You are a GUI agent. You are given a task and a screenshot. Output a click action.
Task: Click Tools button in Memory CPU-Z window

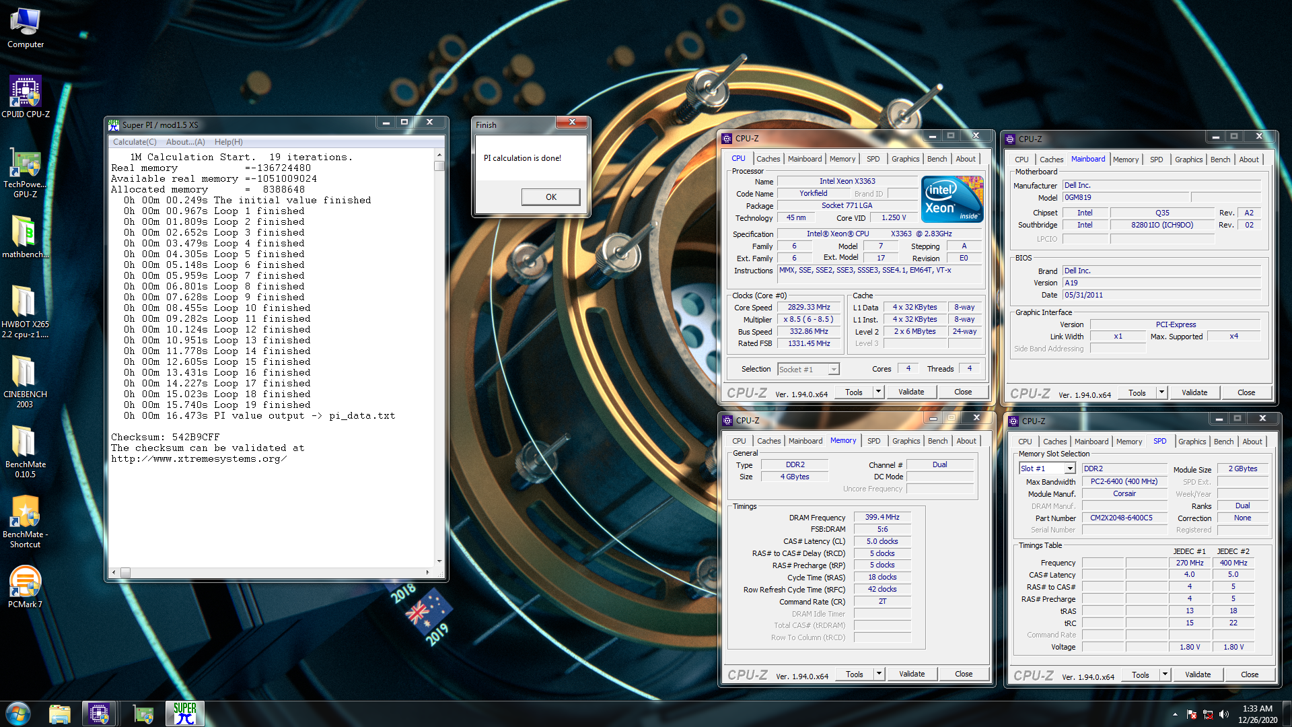tap(855, 674)
